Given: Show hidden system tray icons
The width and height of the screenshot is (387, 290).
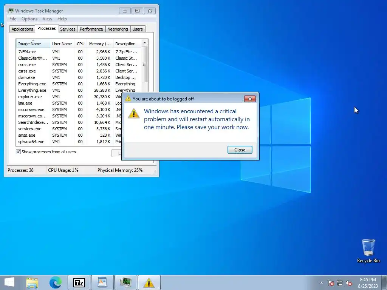Looking at the screenshot, I should point(321,283).
